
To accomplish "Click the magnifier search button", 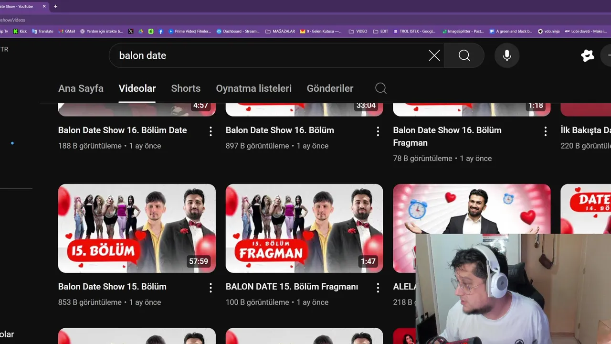I will [x=464, y=55].
